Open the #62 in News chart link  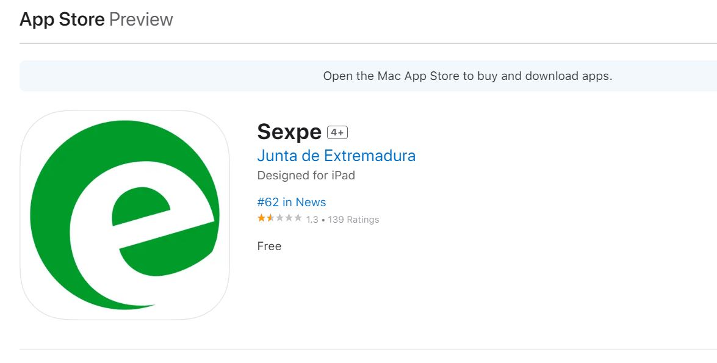click(x=292, y=202)
